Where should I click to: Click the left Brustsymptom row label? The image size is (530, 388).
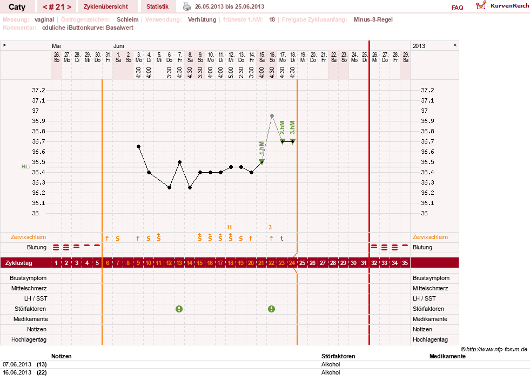pyautogui.click(x=28, y=278)
